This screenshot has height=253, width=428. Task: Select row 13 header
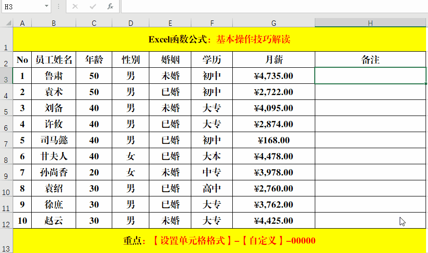(6, 241)
